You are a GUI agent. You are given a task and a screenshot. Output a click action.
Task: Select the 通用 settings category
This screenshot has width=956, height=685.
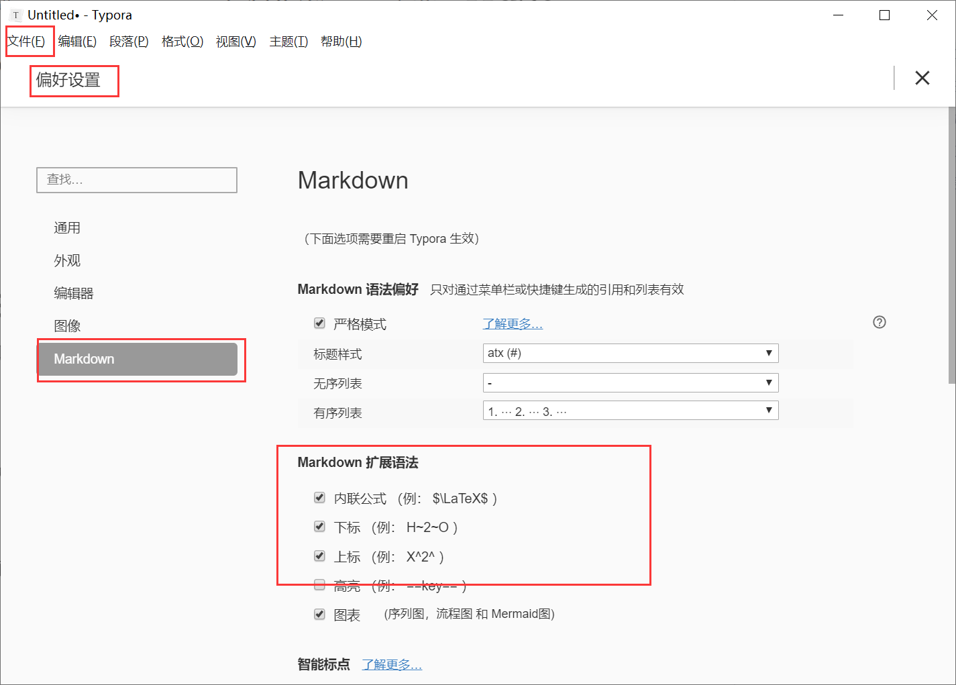coord(67,228)
